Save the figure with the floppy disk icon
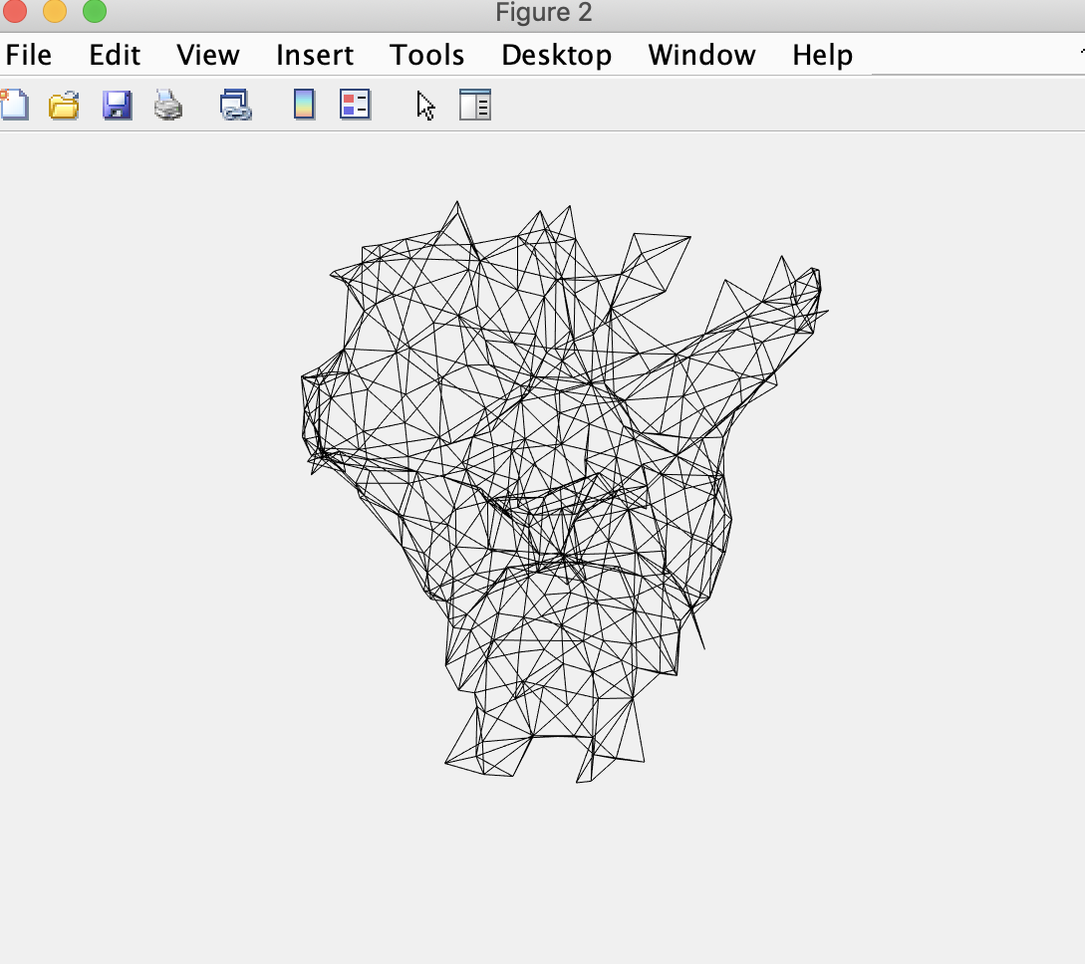Image resolution: width=1085 pixels, height=964 pixels. 118,105
